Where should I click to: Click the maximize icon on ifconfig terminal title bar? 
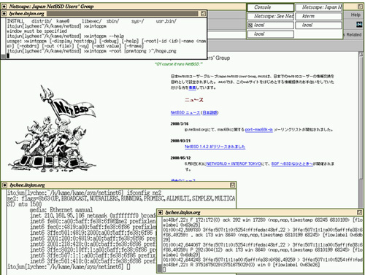click(232, 185)
